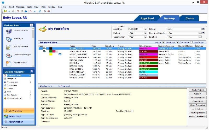Toggle the Scheduled include checkbox
The image size is (209, 130).
coord(163,42)
